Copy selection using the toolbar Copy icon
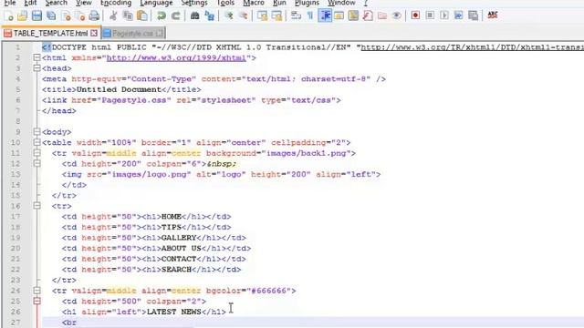Screen dimensions: 584x328 pos(128,15)
